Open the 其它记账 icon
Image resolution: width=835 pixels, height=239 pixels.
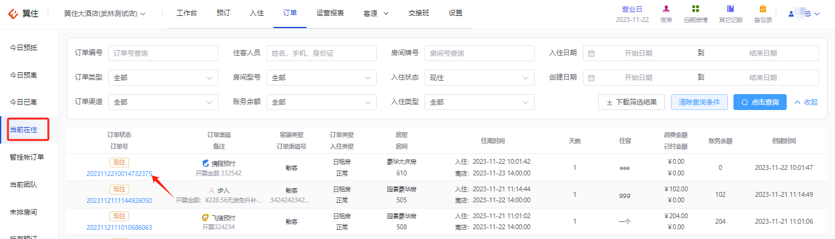[730, 9]
